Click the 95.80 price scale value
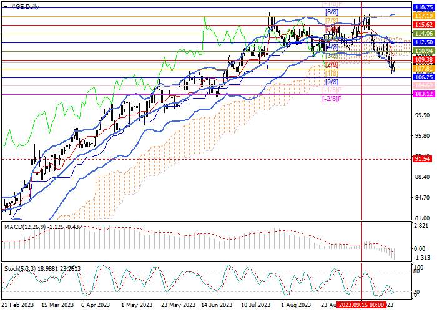The width and height of the screenshot is (437, 312). point(423,136)
